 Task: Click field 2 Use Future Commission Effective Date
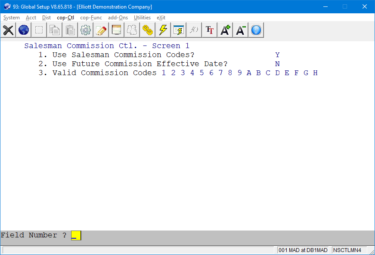pos(140,64)
